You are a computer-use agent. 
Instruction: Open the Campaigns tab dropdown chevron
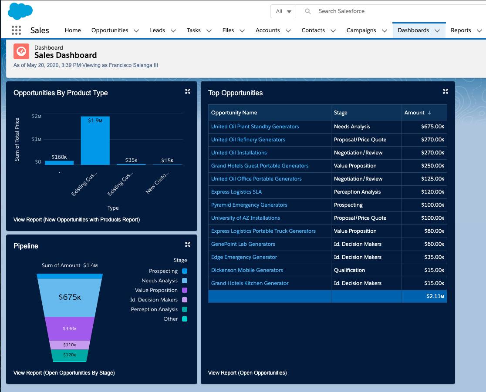click(385, 30)
